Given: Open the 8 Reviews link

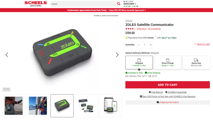Looking at the screenshot, I should point(141,29).
